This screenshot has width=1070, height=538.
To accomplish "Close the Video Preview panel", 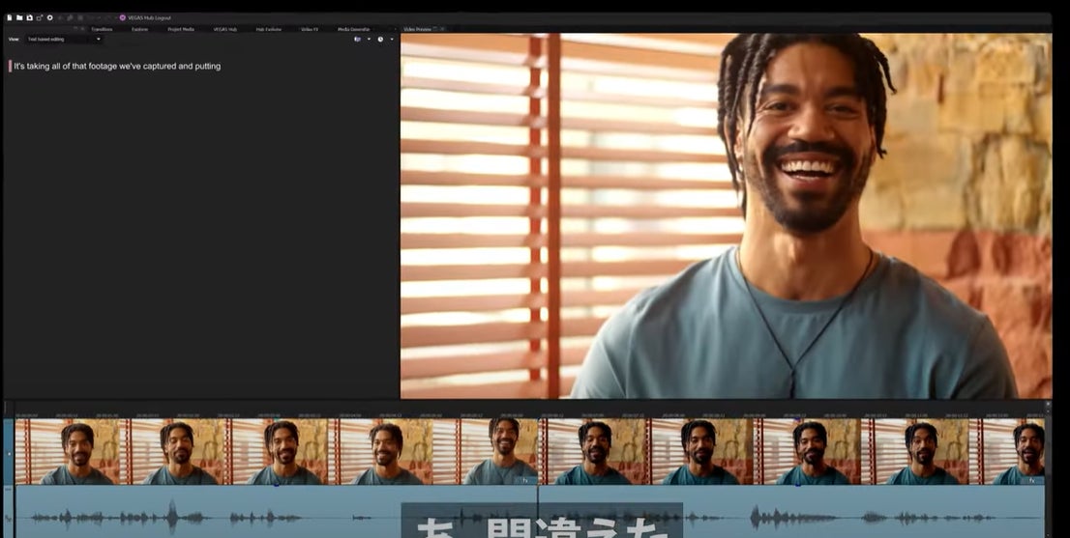I will 443,29.
